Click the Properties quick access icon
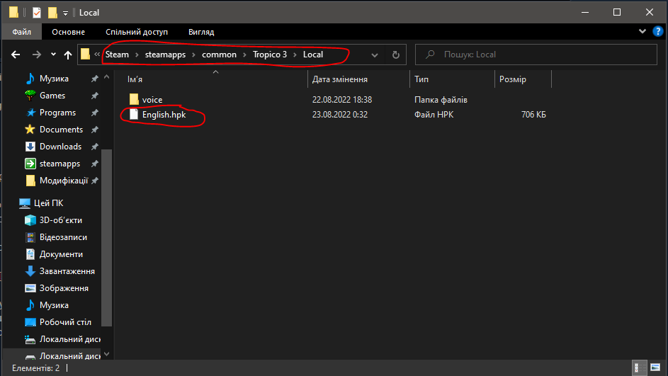 point(37,13)
